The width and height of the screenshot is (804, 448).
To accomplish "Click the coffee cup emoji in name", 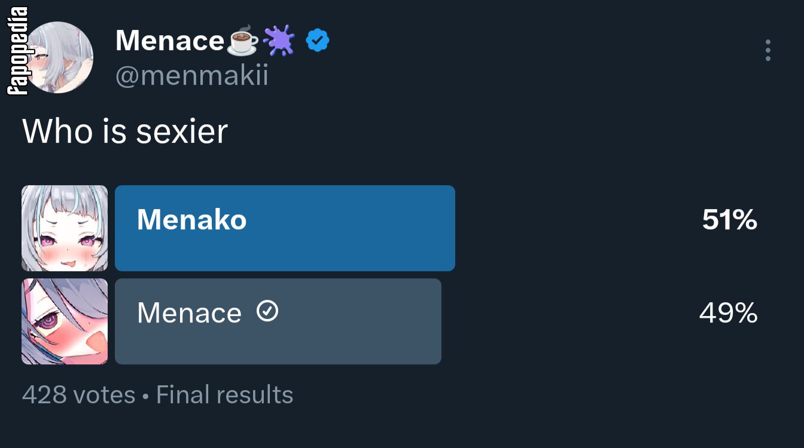I will pos(243,42).
